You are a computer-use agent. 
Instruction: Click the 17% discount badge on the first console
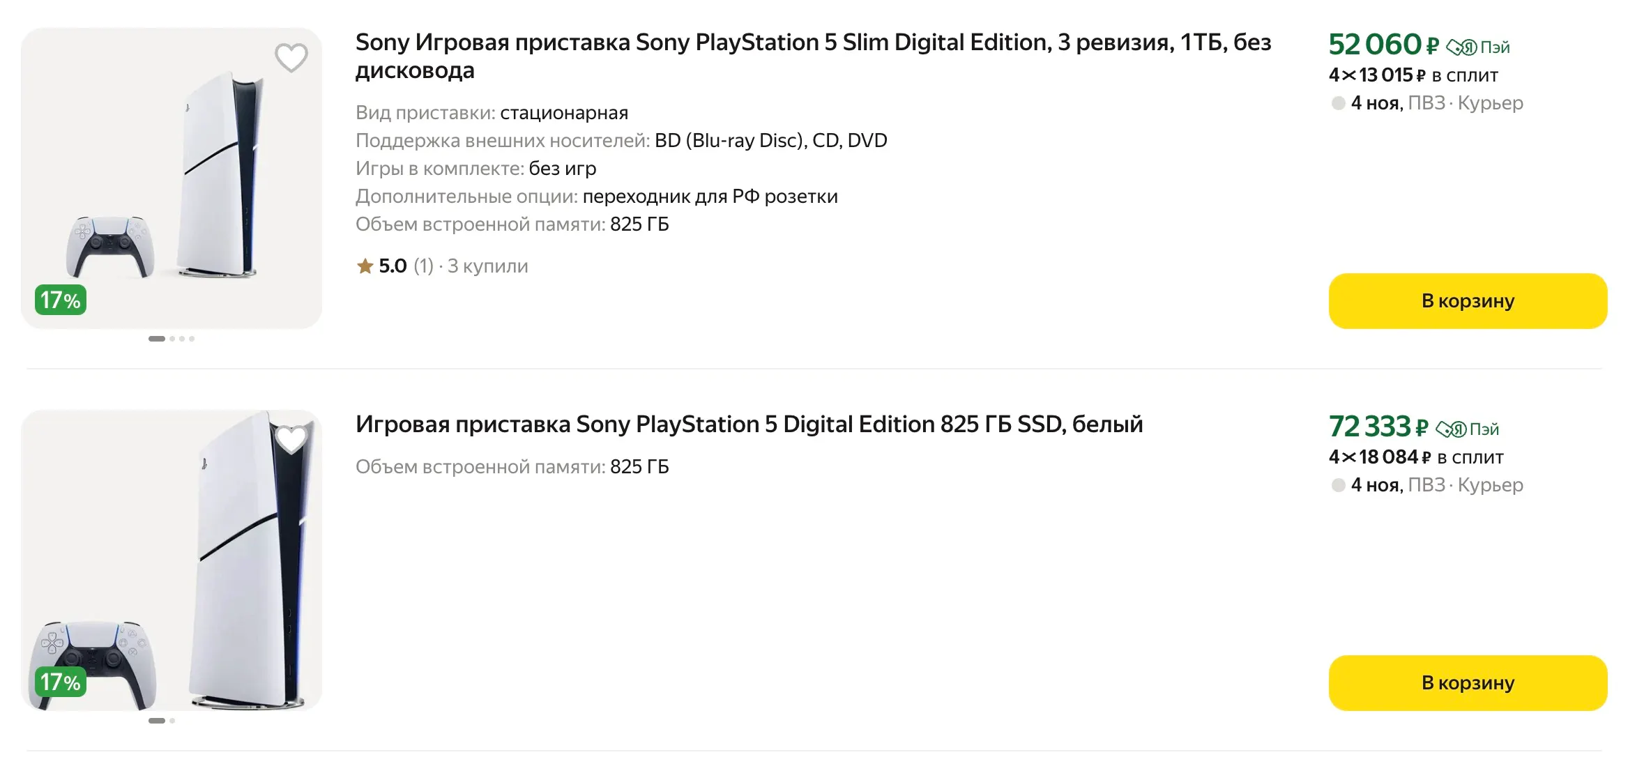[61, 300]
